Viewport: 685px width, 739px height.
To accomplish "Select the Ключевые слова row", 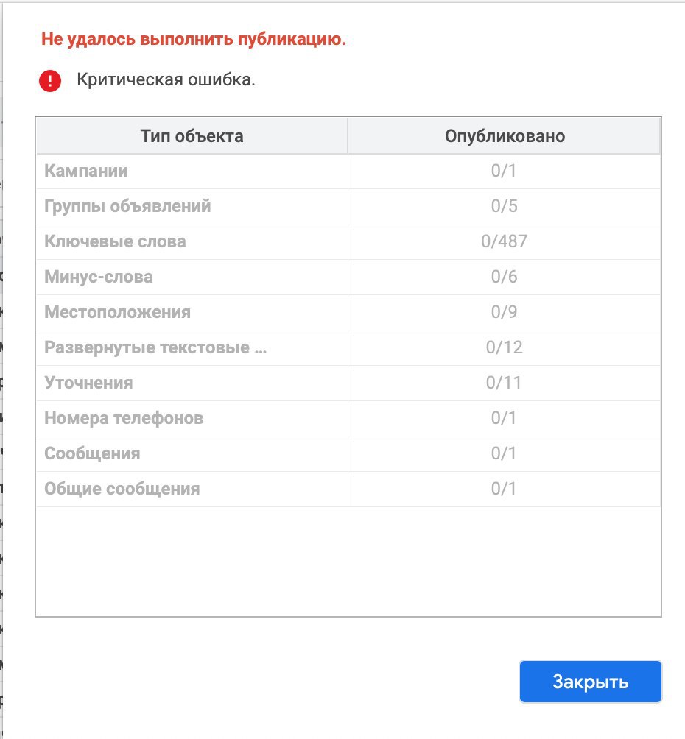I will point(348,241).
